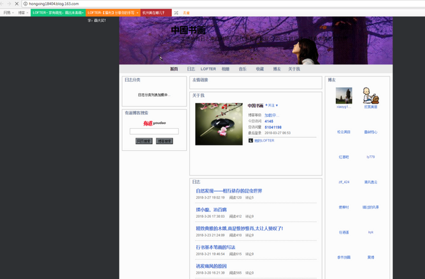Viewport: 425px width, 279px height.
Task: Open post 揉小腹、治百病
Action: pyautogui.click(x=211, y=210)
